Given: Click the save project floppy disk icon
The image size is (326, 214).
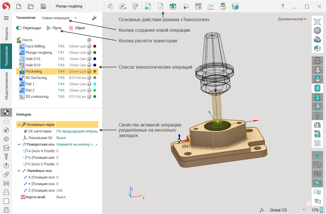Looking at the screenshot, I should [43, 6].
